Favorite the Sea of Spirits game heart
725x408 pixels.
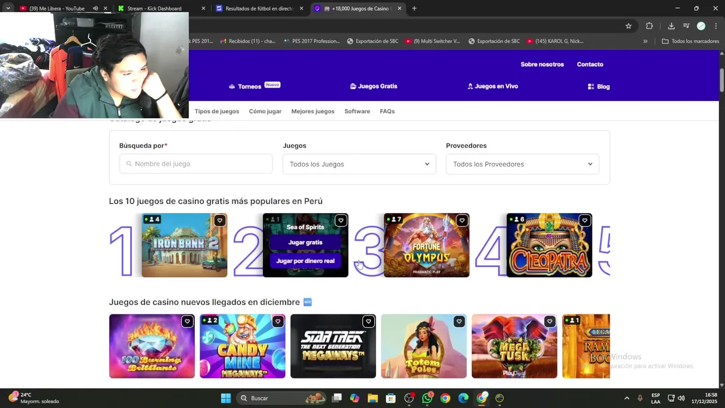pos(340,220)
